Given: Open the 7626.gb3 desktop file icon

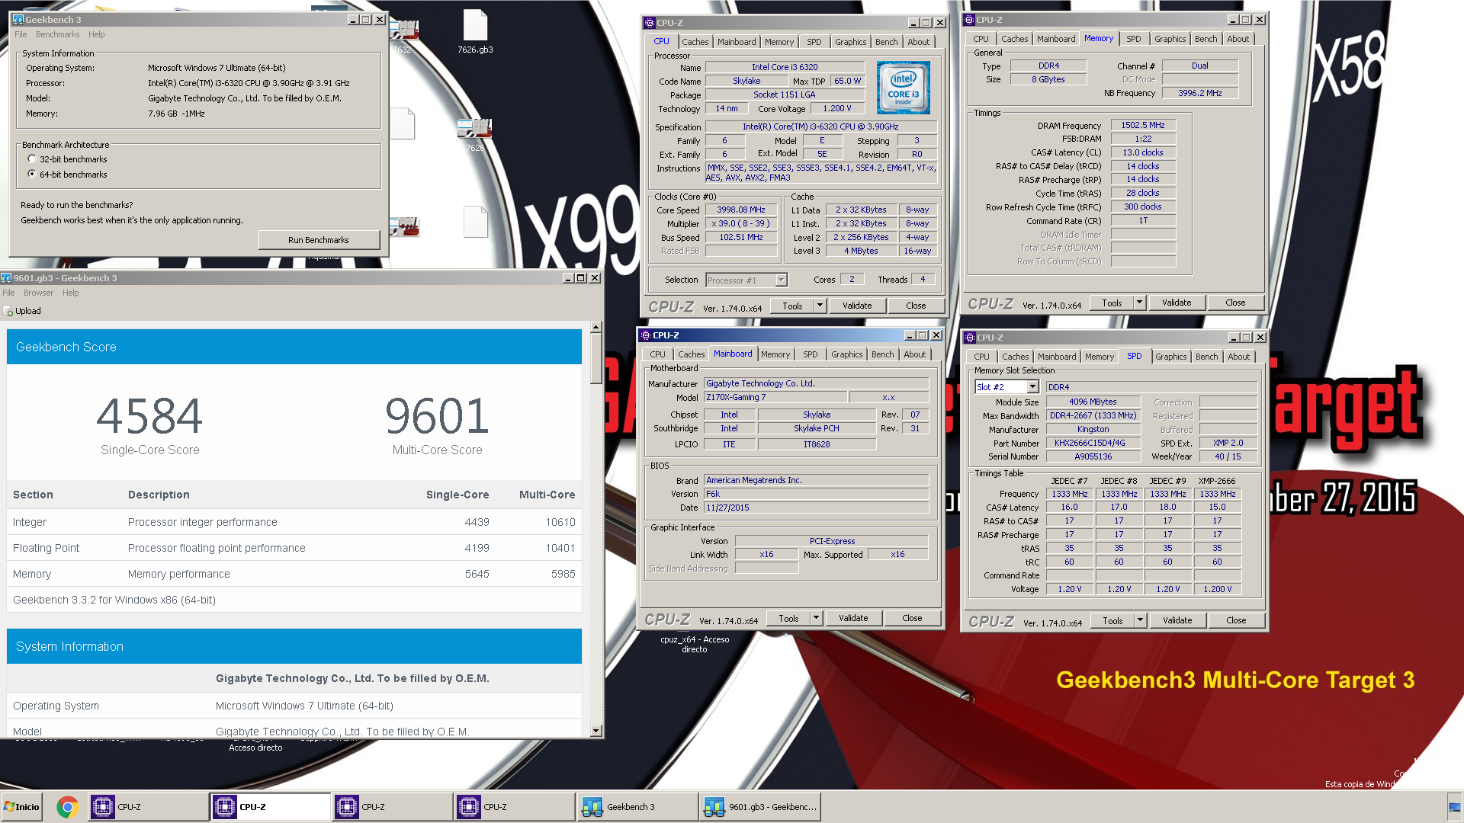Looking at the screenshot, I should [475, 32].
